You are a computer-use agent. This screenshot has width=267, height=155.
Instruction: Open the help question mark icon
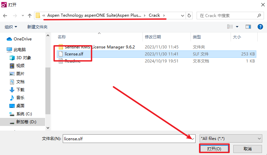[x=260, y=27]
